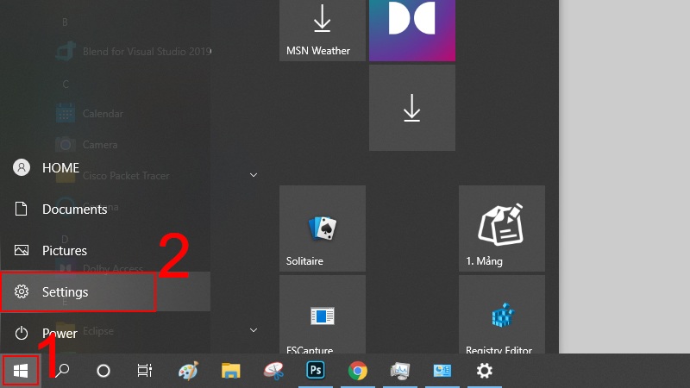
Task: Expand the Cisco Packet Tracer folder chevron
Action: point(254,175)
